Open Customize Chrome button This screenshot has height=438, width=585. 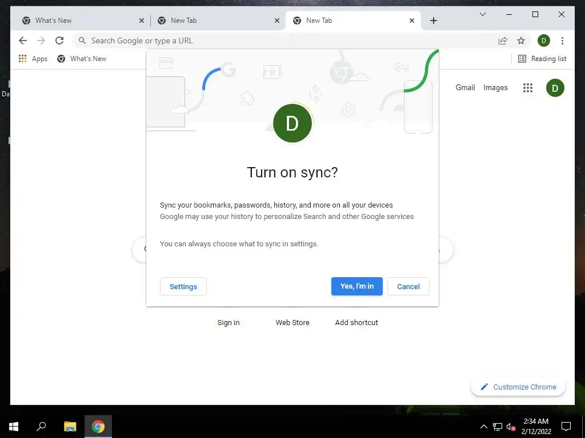click(518, 387)
